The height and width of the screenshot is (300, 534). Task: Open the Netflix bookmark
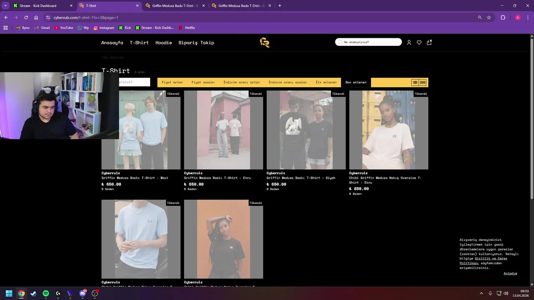[186, 28]
